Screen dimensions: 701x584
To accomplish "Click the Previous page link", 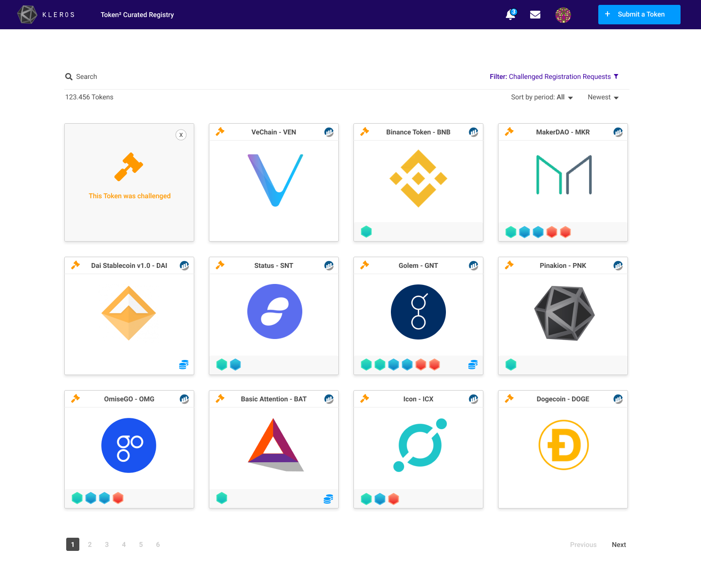I will coord(583,545).
